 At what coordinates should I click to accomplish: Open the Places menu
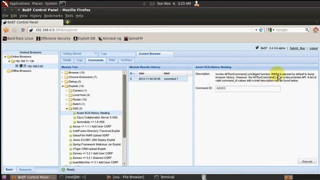(x=37, y=3)
